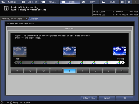Click the right arrow of contrast scale
The image size is (139, 104).
[123, 62]
